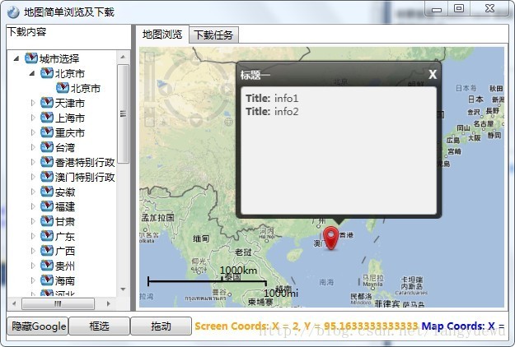515x347 pixels.
Task: Click the Screen Coords status text
Action: [306, 326]
